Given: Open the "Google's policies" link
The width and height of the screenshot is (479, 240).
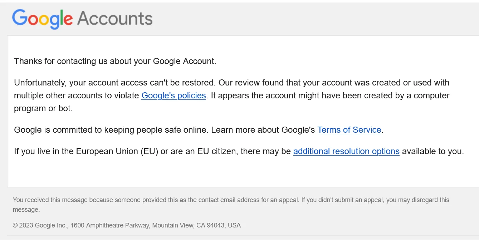Looking at the screenshot, I should [x=174, y=95].
